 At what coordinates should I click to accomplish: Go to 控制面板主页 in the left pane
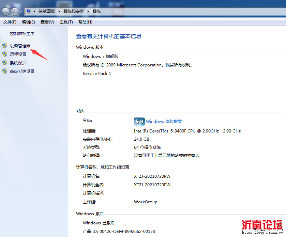(22, 34)
